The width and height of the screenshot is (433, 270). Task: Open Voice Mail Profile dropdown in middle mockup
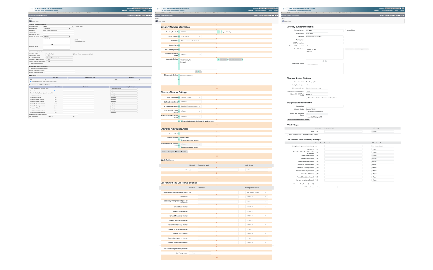tap(191, 97)
